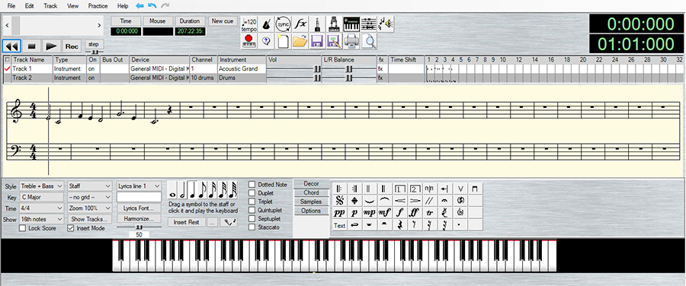Image resolution: width=686 pixels, height=286 pixels.
Task: Toggle the select-all tracks header checkbox
Action: (8, 59)
